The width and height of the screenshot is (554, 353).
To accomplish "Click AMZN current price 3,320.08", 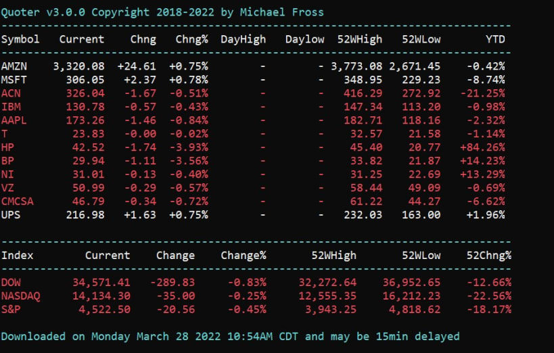I will click(x=78, y=66).
